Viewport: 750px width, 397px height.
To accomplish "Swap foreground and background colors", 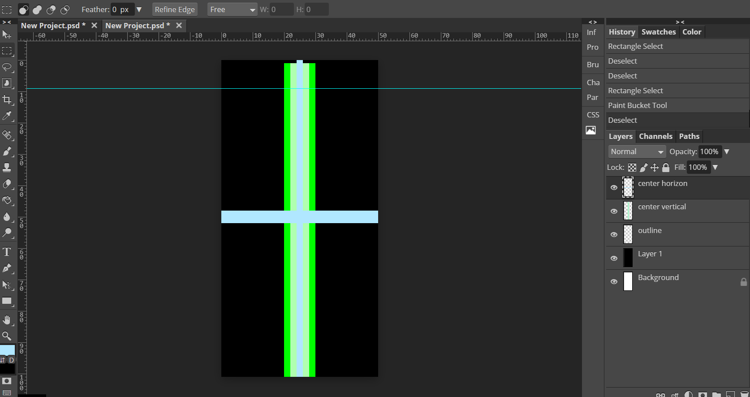I will (x=3, y=360).
